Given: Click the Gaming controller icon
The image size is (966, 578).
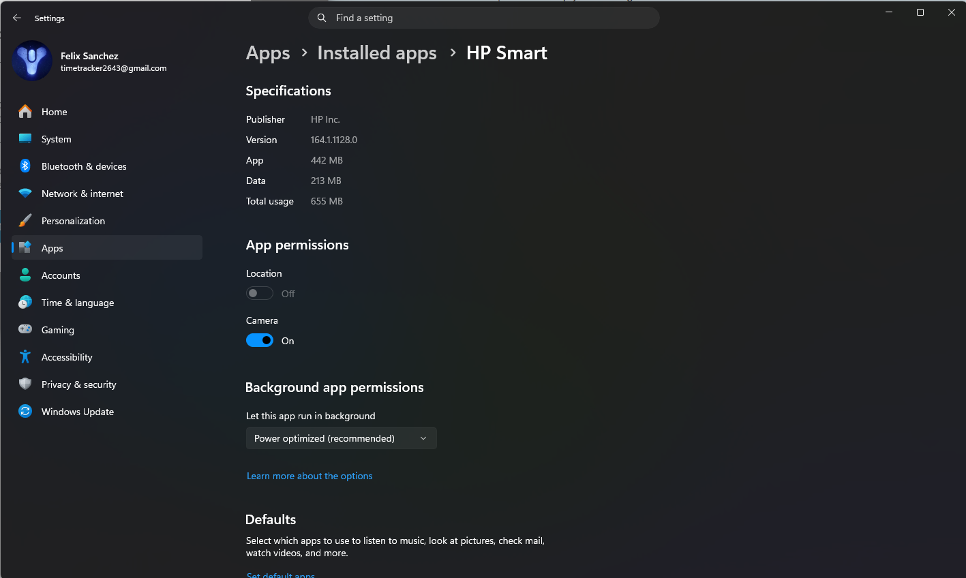Looking at the screenshot, I should (25, 330).
